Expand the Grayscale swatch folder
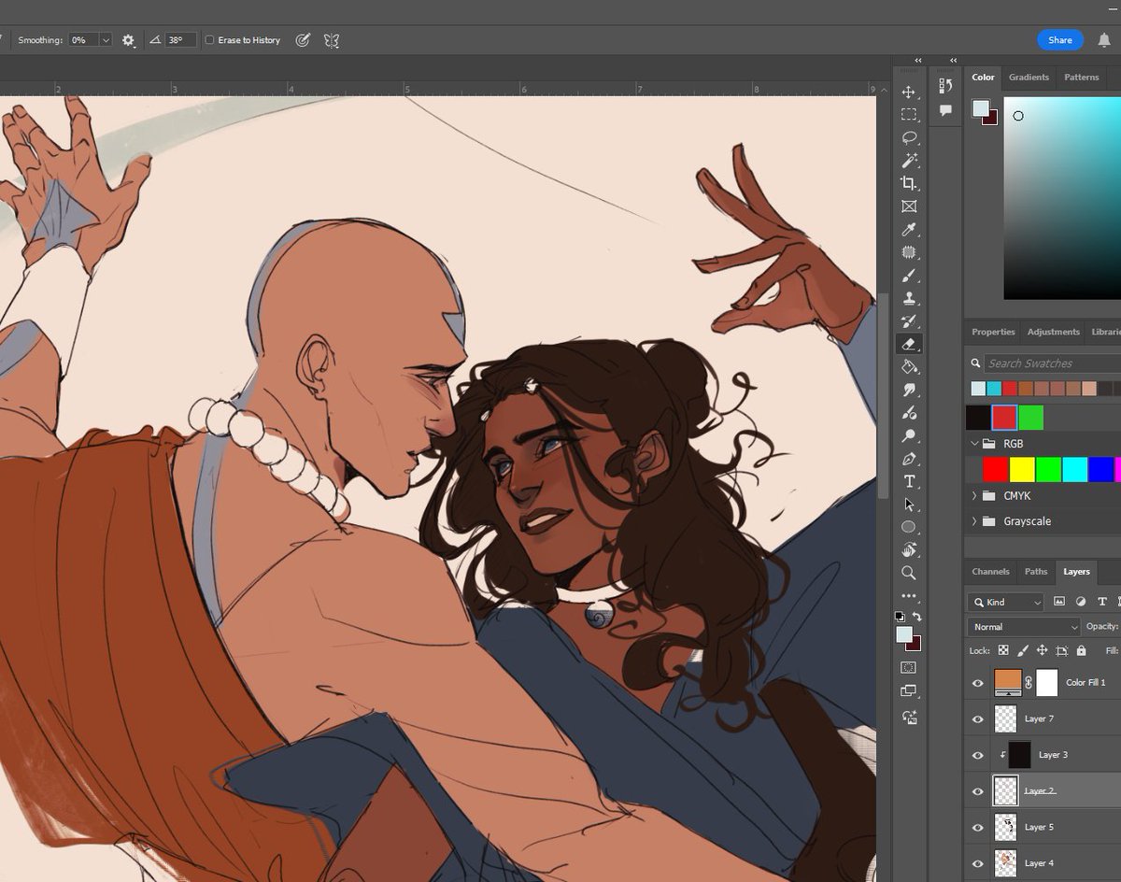Screen dimensions: 1121x882 (975, 521)
